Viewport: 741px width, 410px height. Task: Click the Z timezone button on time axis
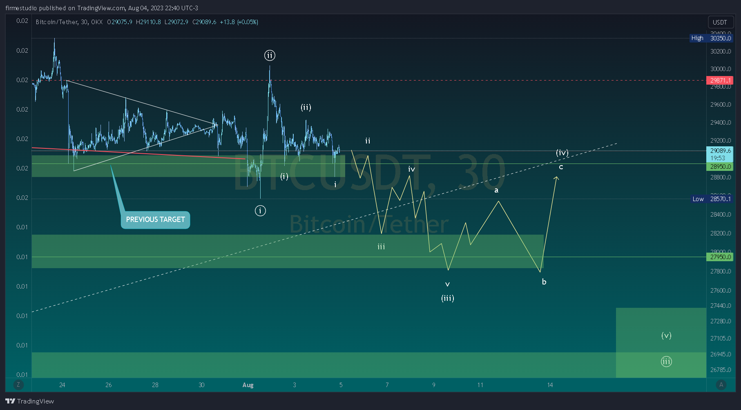[x=18, y=385]
